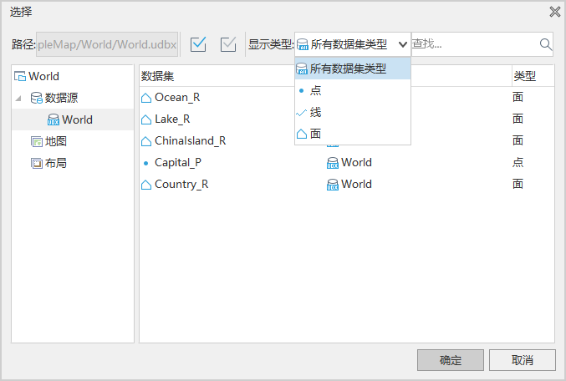Viewport: 566px width, 381px height.
Task: Click the Capital_P point dataset icon
Action: tap(146, 163)
